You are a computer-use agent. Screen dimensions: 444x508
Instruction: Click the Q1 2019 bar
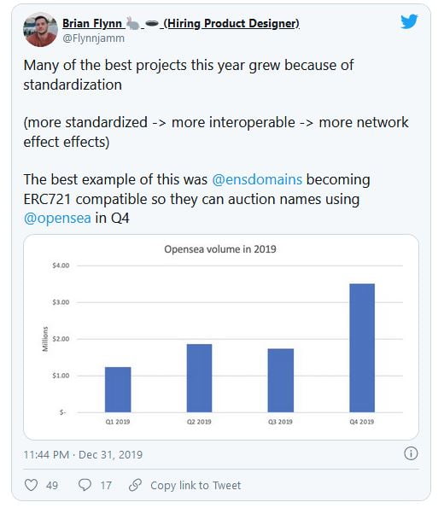[x=118, y=389]
